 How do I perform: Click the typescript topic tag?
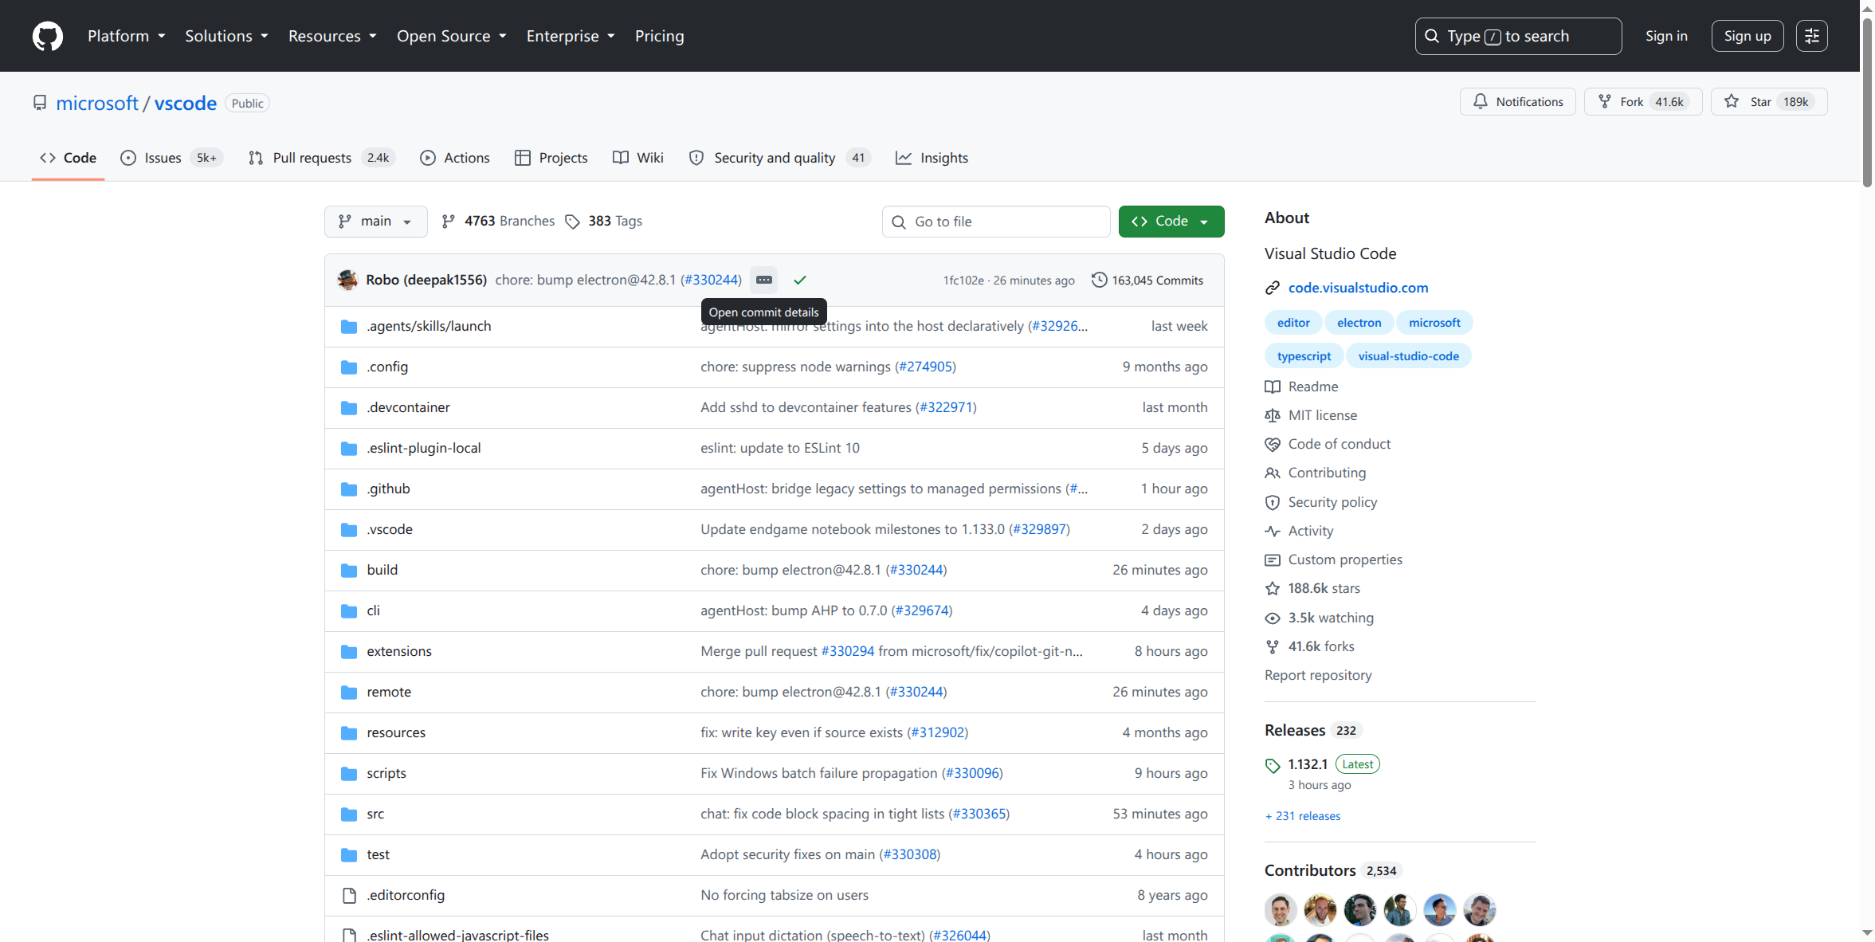pyautogui.click(x=1304, y=356)
